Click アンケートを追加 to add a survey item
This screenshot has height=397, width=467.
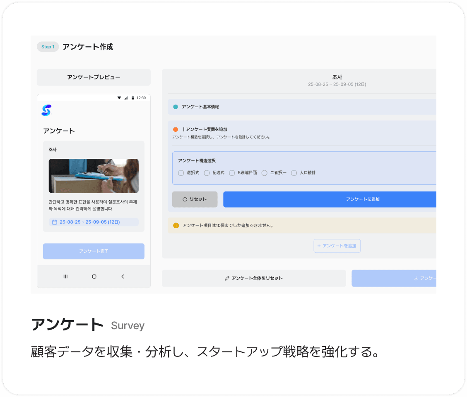click(x=337, y=246)
